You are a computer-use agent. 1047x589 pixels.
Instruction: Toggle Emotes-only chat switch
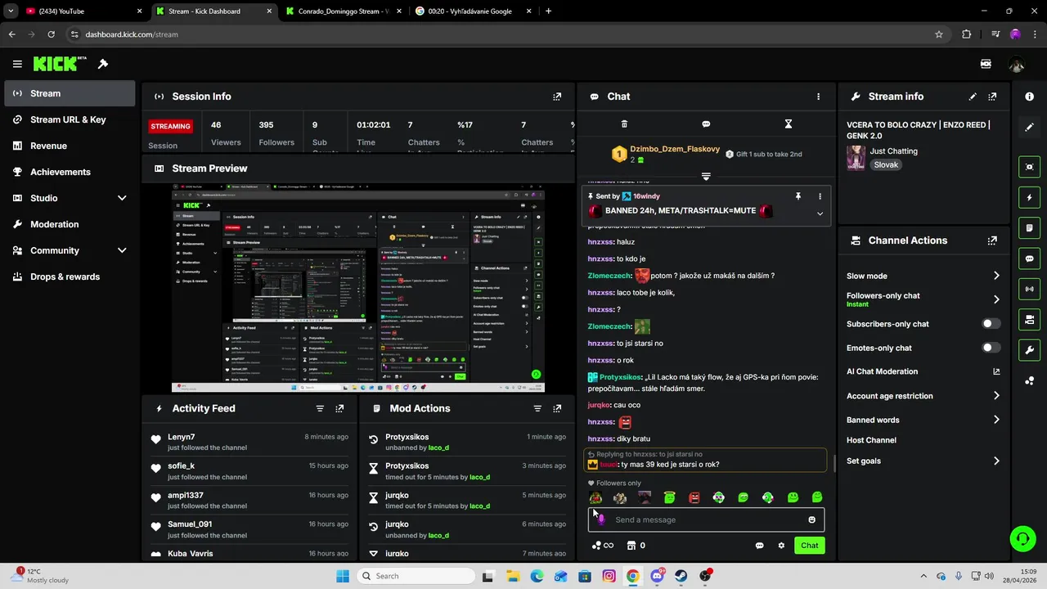pyautogui.click(x=991, y=348)
